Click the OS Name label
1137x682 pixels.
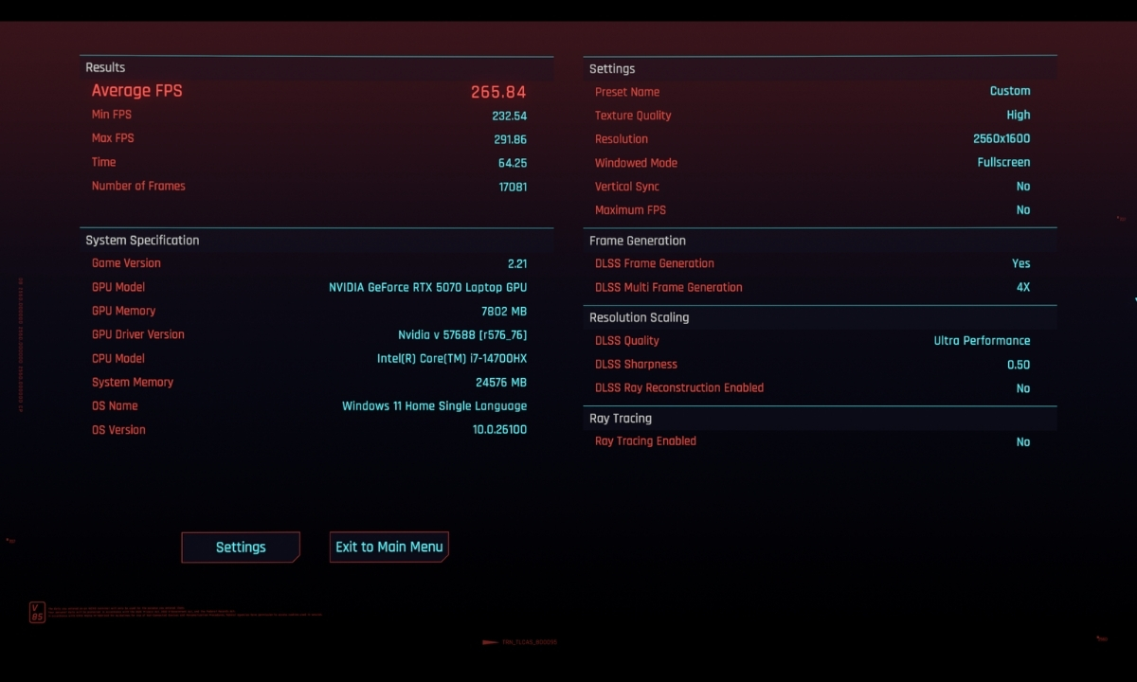(x=115, y=405)
